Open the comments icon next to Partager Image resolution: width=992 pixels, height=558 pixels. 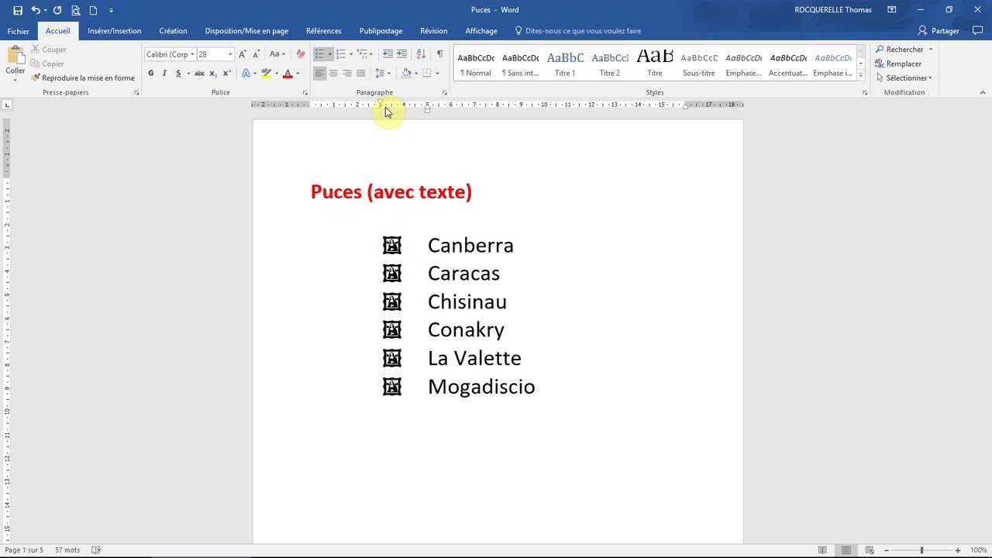(978, 31)
